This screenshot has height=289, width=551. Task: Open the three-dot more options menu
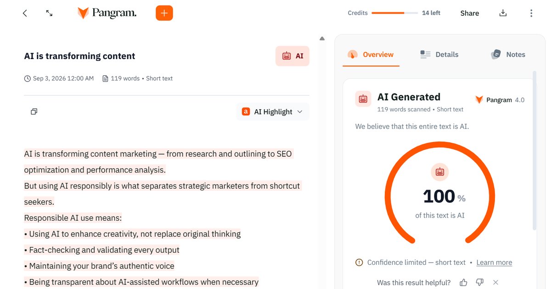pos(531,13)
